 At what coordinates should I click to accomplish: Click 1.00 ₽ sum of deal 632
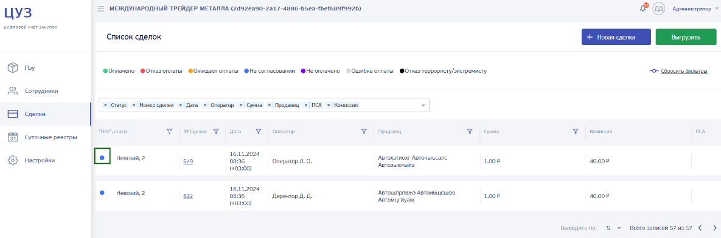tap(492, 196)
